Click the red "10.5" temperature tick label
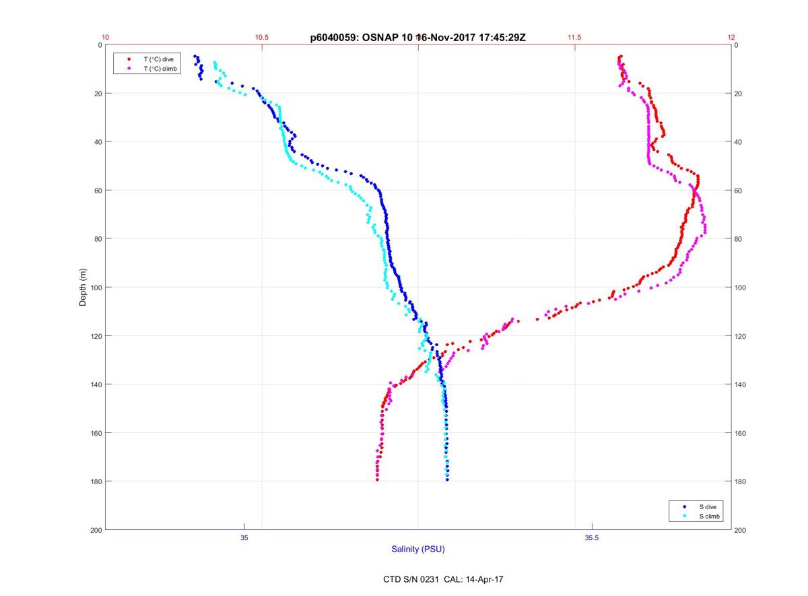808x596 pixels. coord(262,38)
